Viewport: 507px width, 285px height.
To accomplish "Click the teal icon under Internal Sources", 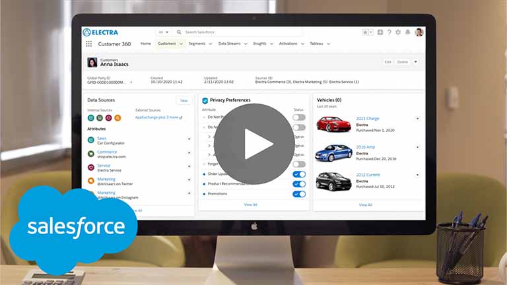I will (91, 118).
